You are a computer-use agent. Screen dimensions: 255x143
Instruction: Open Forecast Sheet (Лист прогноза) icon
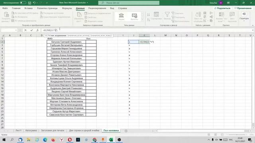[232, 17]
